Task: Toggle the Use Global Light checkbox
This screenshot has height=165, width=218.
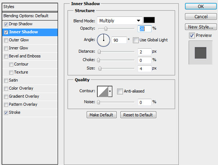Action: [x=135, y=40]
